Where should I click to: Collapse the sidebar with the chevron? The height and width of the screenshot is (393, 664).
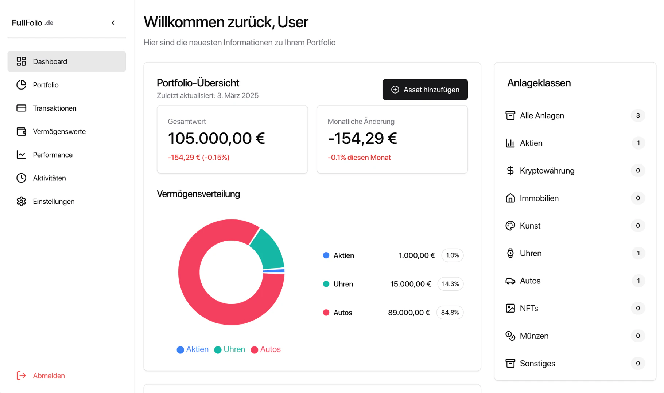[x=113, y=23]
